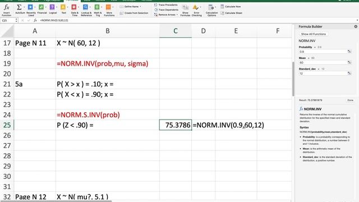The height and width of the screenshot is (202, 359).
Task: Open Date & Time functions menu
Action: click(x=75, y=10)
